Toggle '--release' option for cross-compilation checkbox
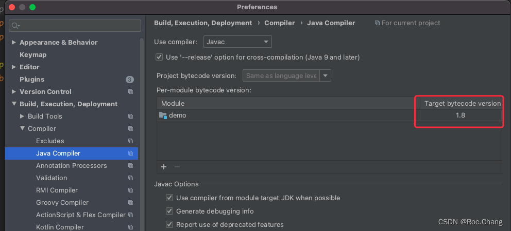The height and width of the screenshot is (231, 511). 159,57
